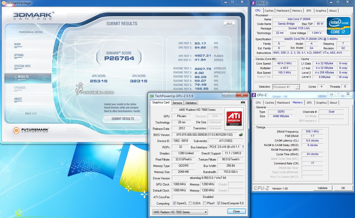Viewport: 355px width, 218px height.
Task: Click the ATI Radeon logo in GPU-Z
Action: pyautogui.click(x=234, y=118)
